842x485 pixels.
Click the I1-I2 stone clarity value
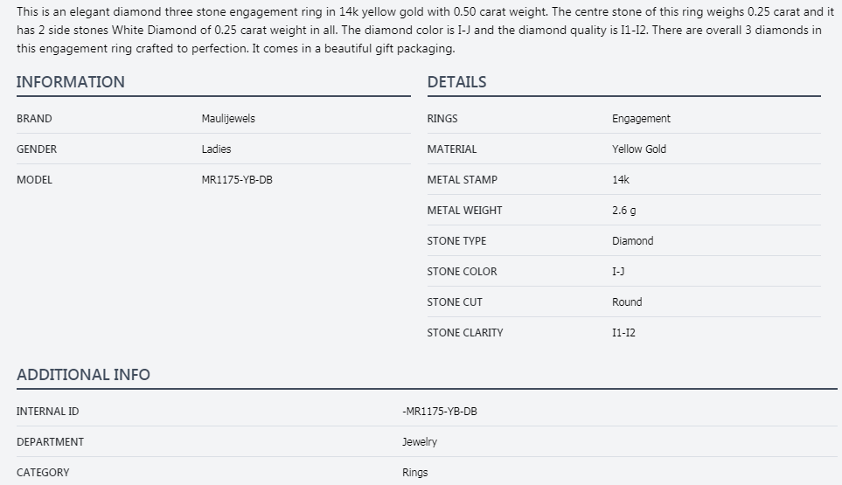pos(623,333)
